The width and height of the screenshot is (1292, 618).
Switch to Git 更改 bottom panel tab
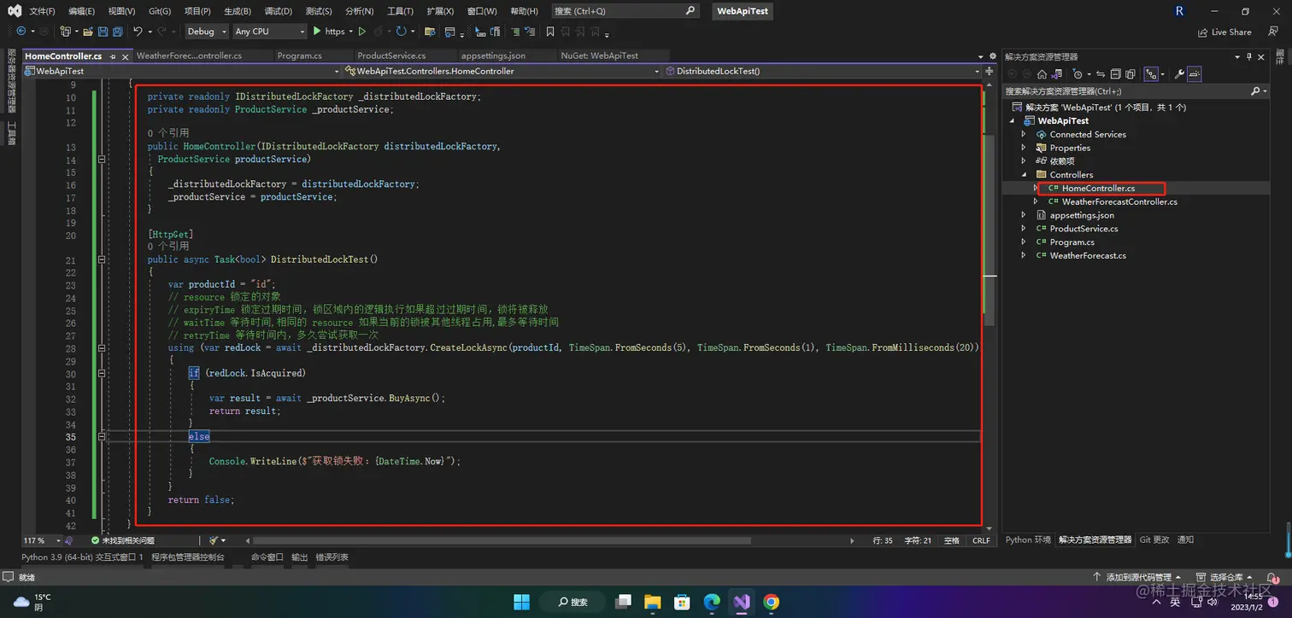coord(1154,540)
